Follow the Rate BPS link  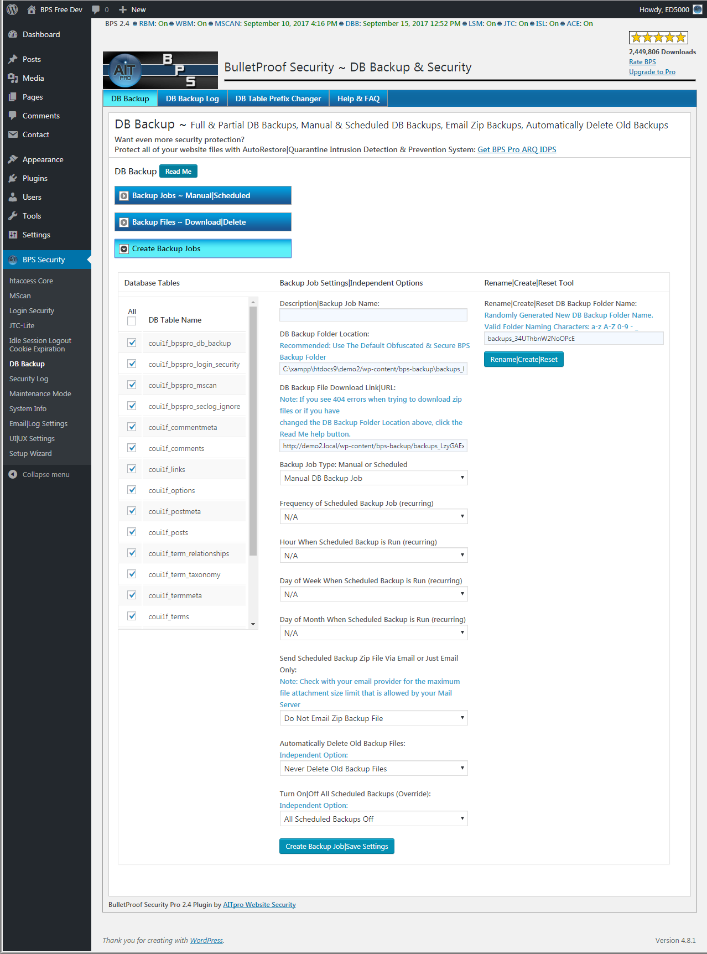pyautogui.click(x=642, y=62)
